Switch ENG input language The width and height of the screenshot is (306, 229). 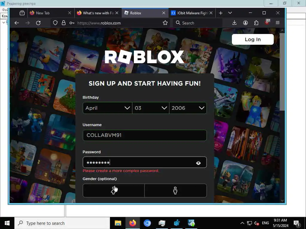click(265, 223)
